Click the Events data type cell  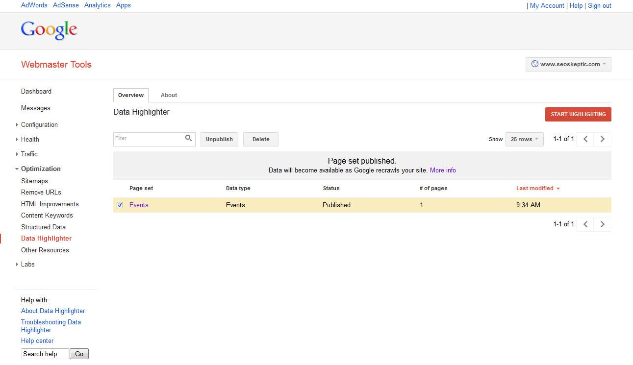click(235, 205)
